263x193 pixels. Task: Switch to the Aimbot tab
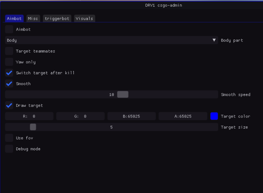pyautogui.click(x=14, y=18)
